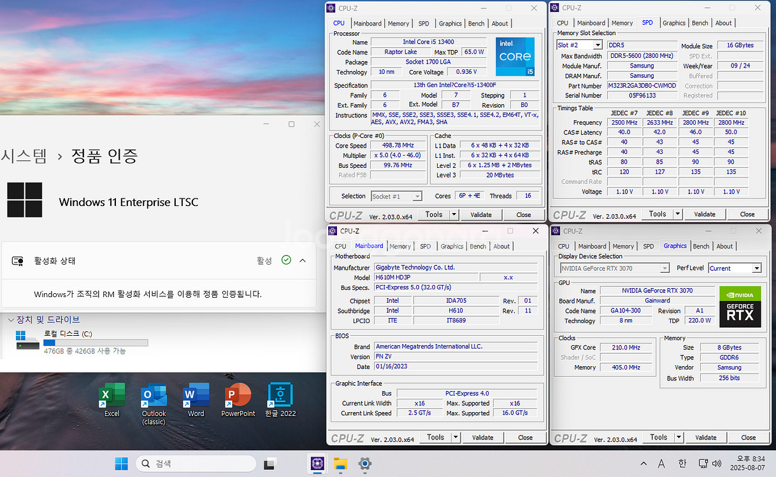Click the H610M HD3P model field
Viewport: 776px width, 477px height.
coord(425,277)
